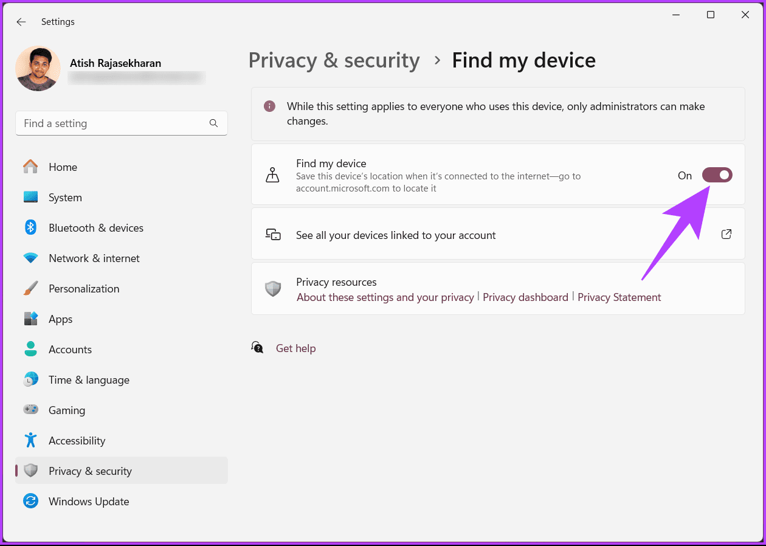Select Privacy & security in sidebar
This screenshot has height=546, width=766.
click(x=122, y=471)
